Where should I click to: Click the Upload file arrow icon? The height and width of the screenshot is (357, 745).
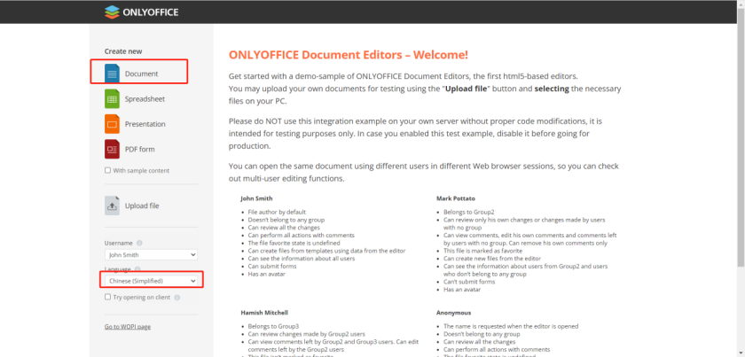(x=112, y=206)
